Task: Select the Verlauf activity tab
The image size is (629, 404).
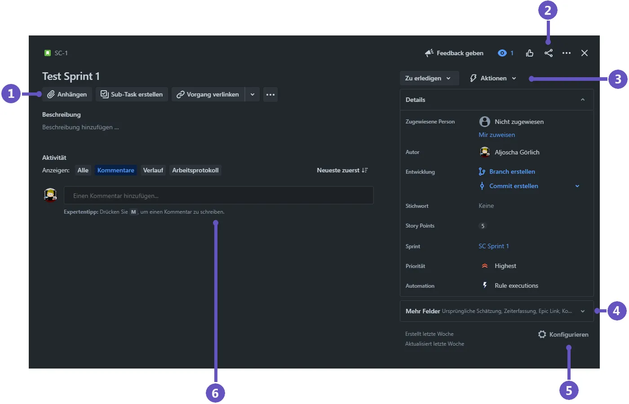Action: pyautogui.click(x=153, y=170)
